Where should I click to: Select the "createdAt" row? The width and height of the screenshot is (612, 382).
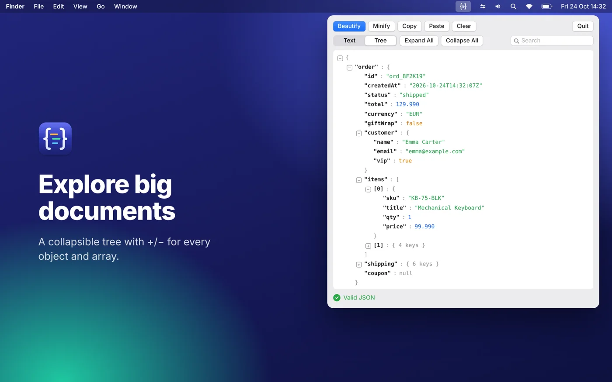click(x=423, y=86)
